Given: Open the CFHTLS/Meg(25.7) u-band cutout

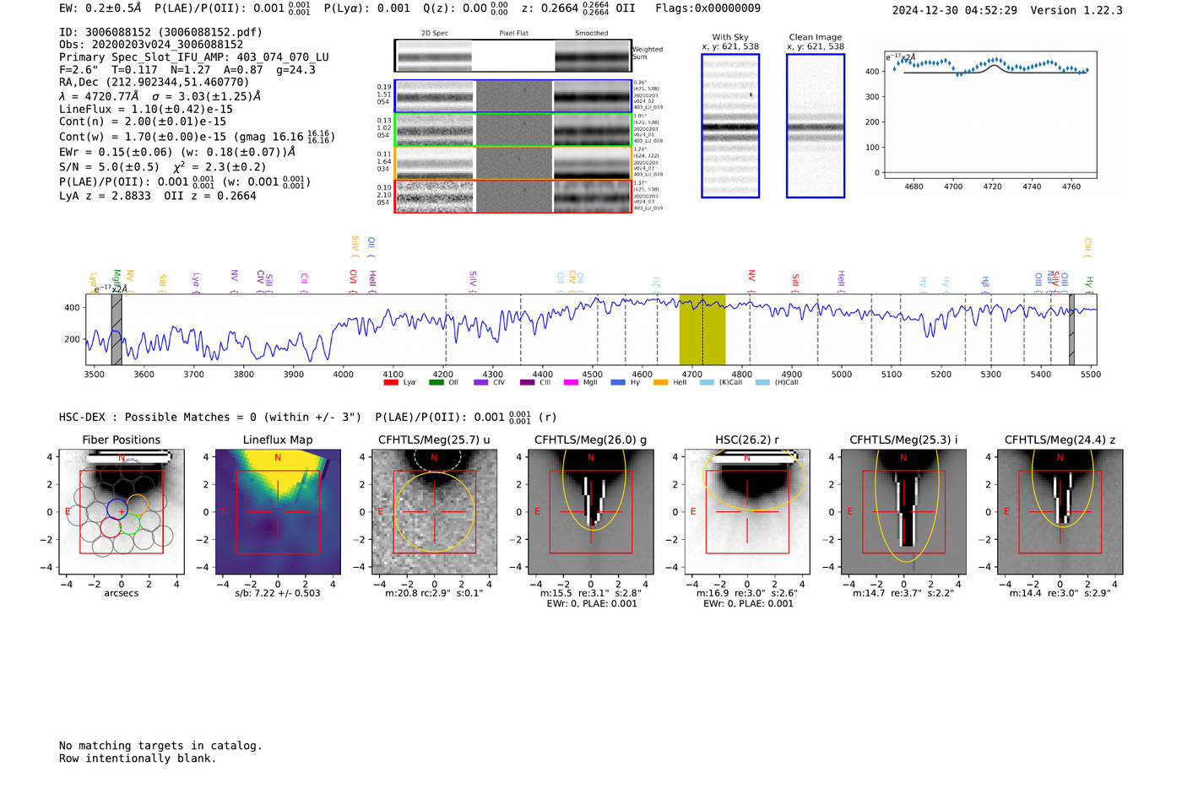Looking at the screenshot, I should pyautogui.click(x=434, y=512).
